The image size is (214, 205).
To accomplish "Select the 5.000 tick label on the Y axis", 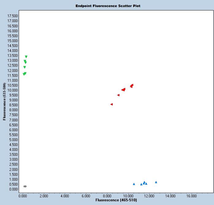I will tap(13, 140).
